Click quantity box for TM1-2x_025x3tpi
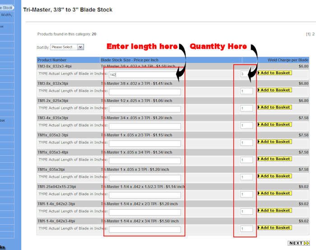The image size is (316, 250). click(x=246, y=108)
